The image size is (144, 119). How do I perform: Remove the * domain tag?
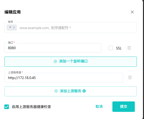(14, 28)
